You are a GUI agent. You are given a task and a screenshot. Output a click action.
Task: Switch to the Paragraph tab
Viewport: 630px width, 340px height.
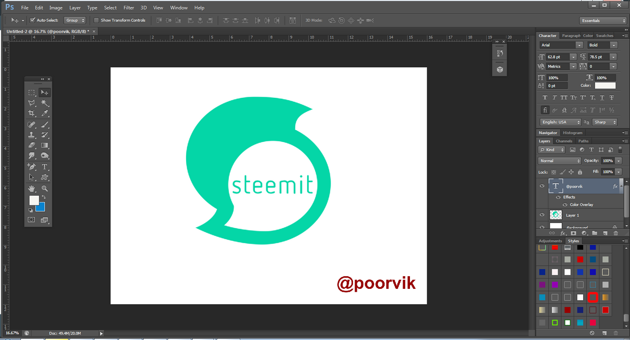(571, 35)
